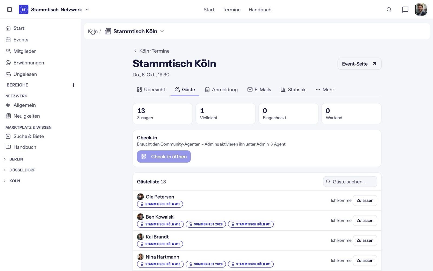This screenshot has height=271, width=433.
Task: Open the Stammtisch Köln breadcrumb dropdown
Action: (162, 31)
